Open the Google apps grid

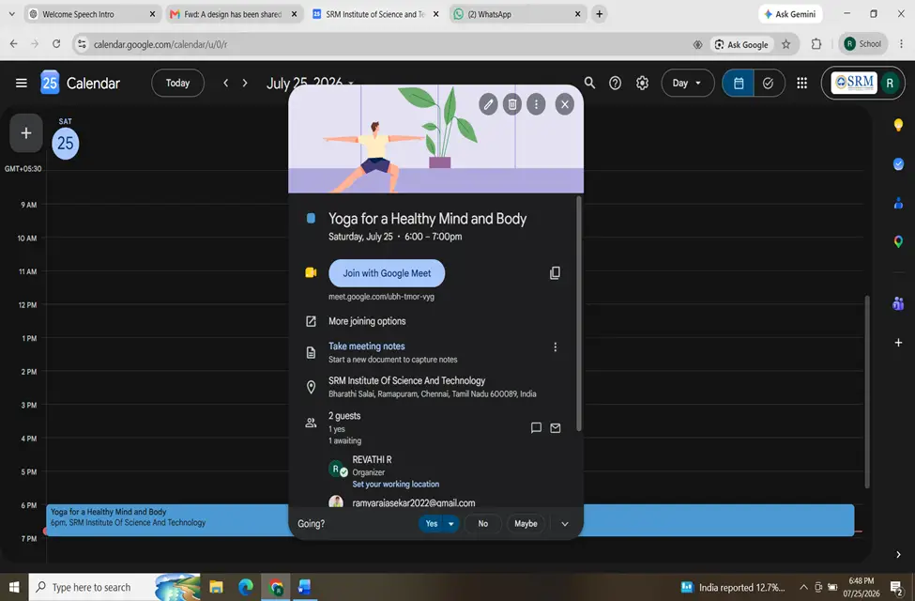801,83
